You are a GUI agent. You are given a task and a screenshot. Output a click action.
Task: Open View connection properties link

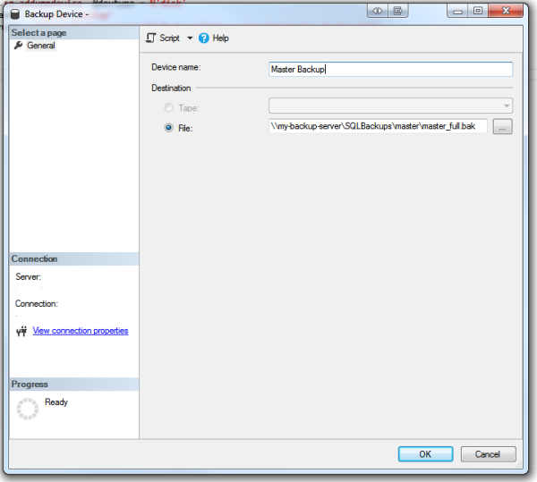click(81, 331)
